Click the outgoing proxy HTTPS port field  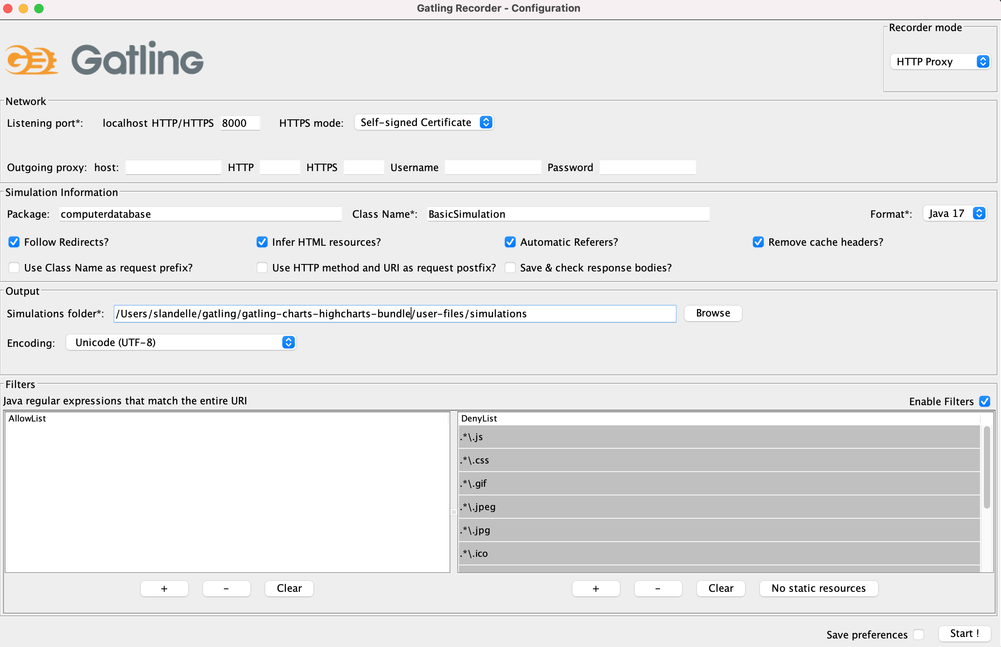(x=364, y=167)
